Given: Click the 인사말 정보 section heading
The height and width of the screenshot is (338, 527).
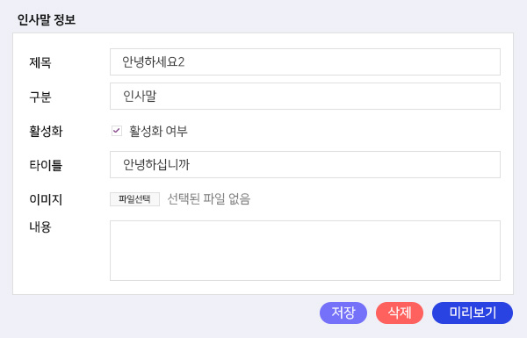Looking at the screenshot, I should point(47,19).
